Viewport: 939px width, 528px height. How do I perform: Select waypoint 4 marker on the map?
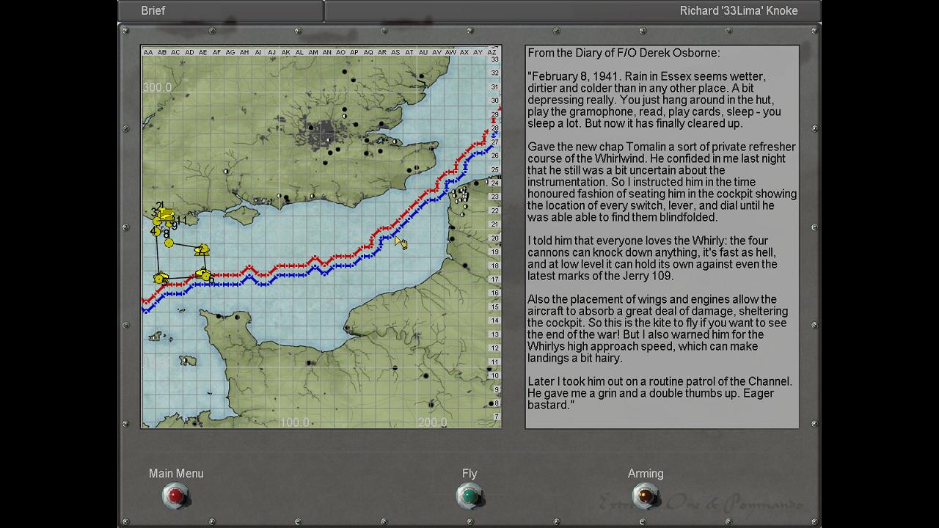[x=156, y=232]
